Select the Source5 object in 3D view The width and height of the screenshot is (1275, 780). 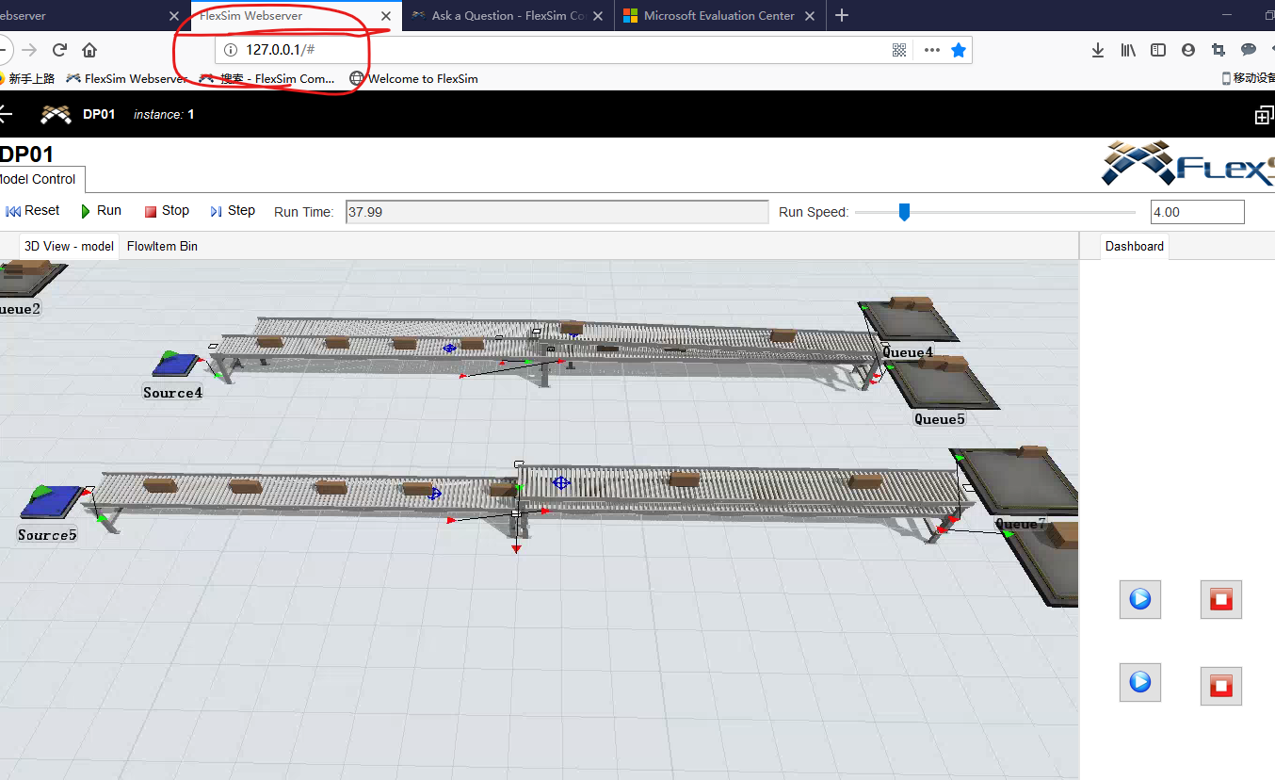click(52, 501)
